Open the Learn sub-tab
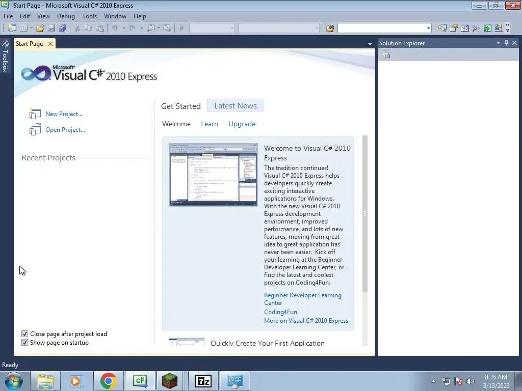 pos(210,124)
